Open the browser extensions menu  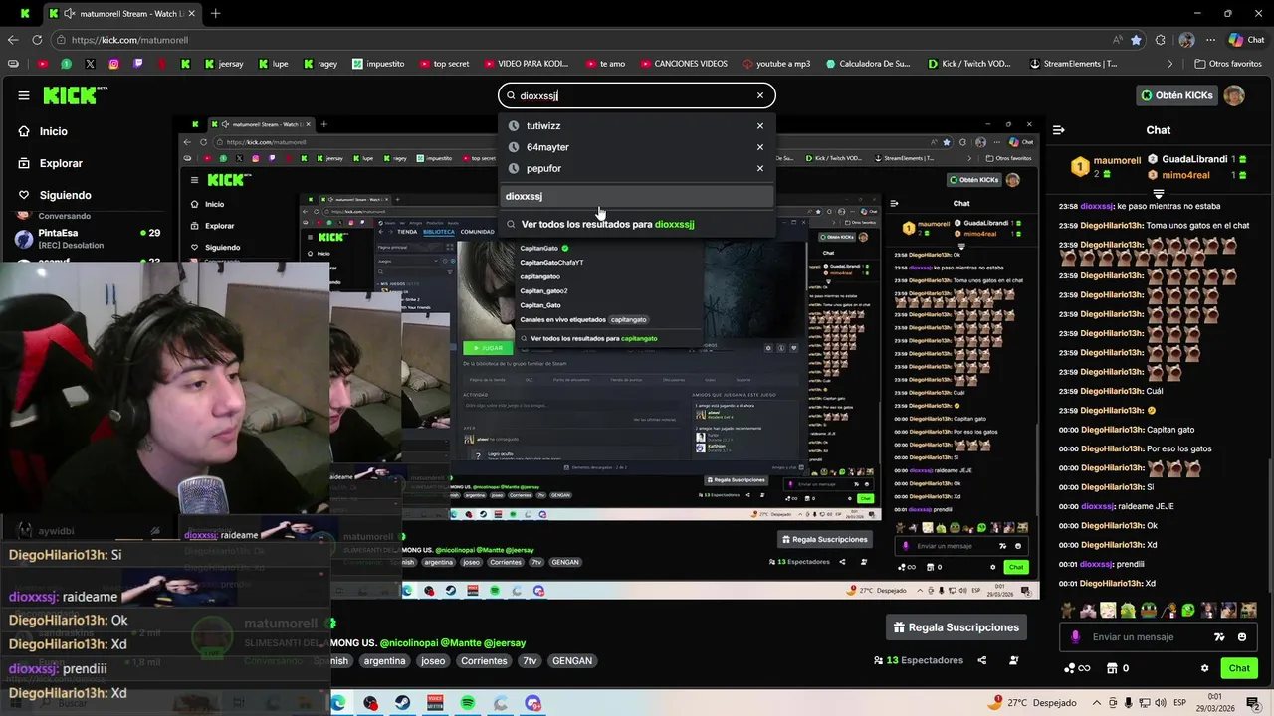[1161, 40]
